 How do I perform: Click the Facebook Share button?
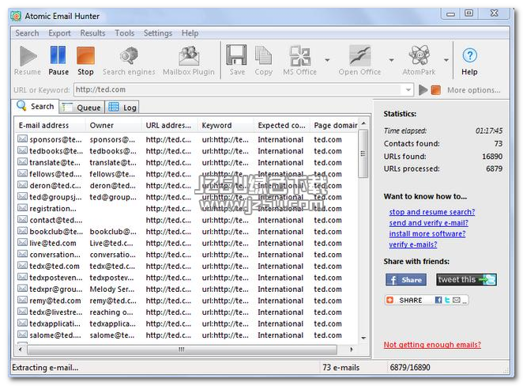pos(406,280)
